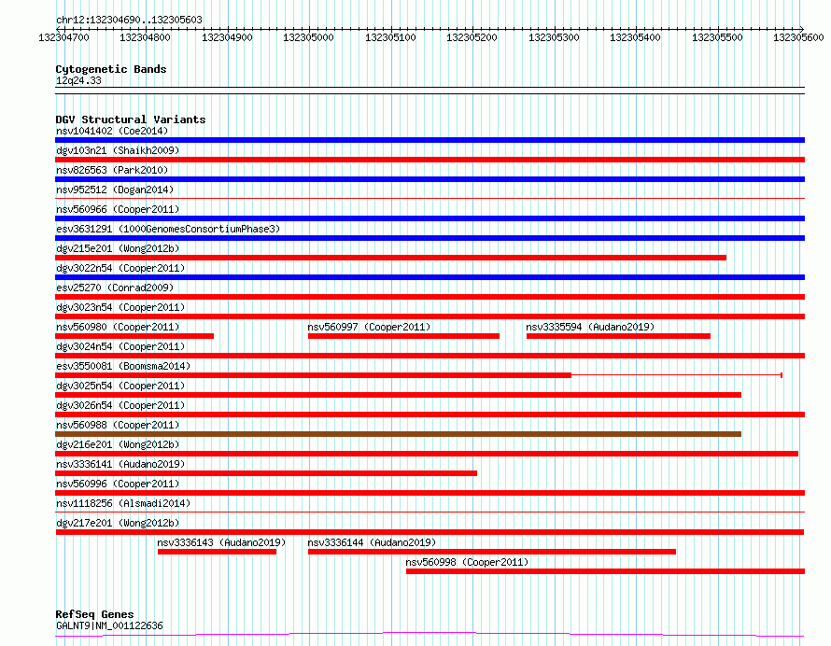This screenshot has height=646, width=831.
Task: Select dgv216e201 (Wong2012b) label
Action: [x=118, y=444]
